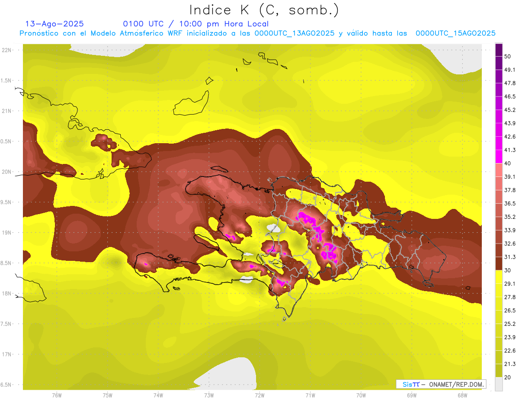Click the gray swatch below the 20 label
The width and height of the screenshot is (519, 401).
click(499, 384)
